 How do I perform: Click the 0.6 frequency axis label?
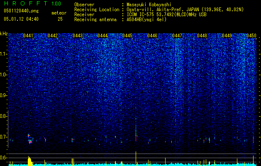[3, 158]
